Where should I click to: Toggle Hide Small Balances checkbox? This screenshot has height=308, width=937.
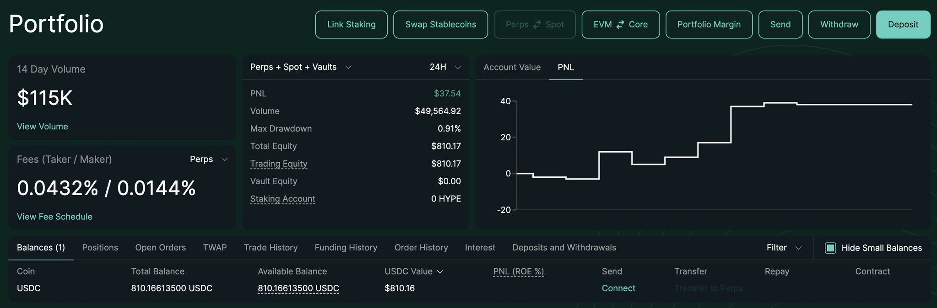(830, 248)
